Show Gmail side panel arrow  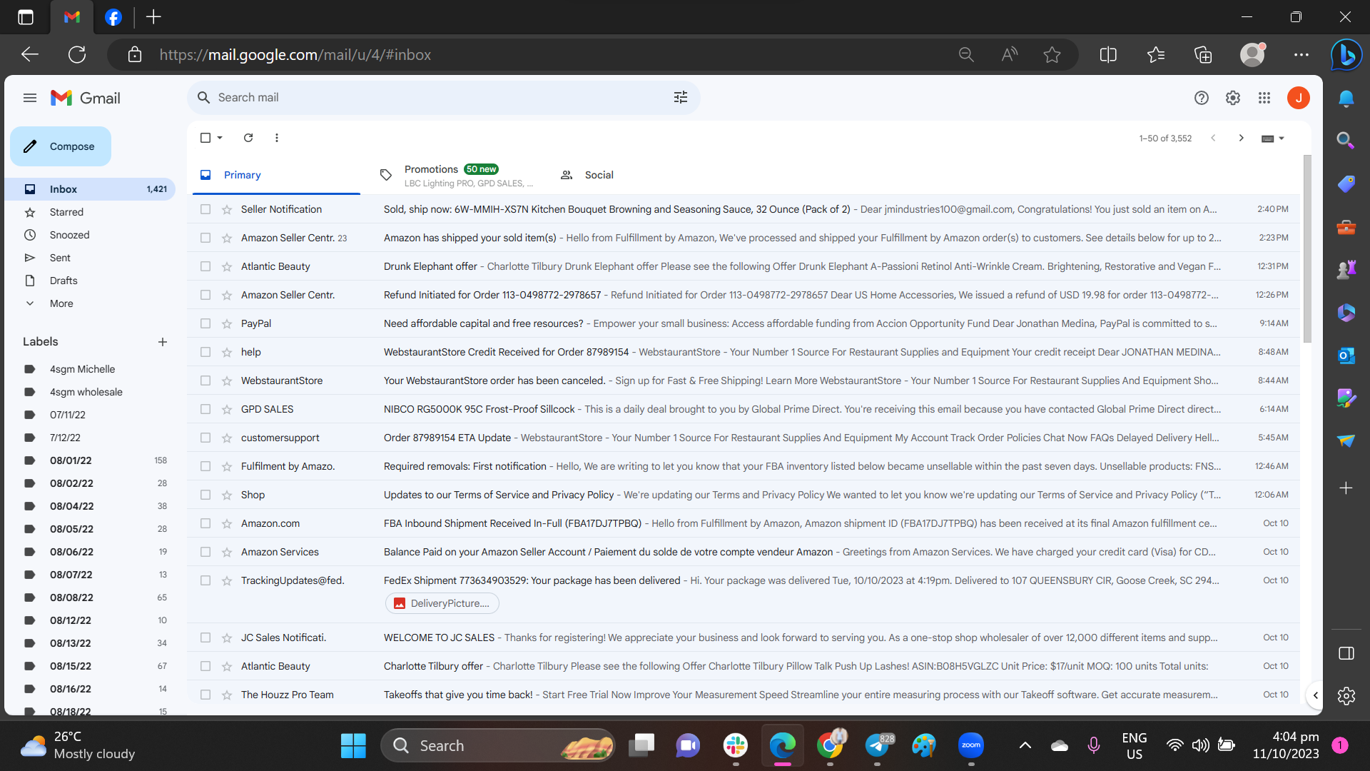[x=1315, y=695]
